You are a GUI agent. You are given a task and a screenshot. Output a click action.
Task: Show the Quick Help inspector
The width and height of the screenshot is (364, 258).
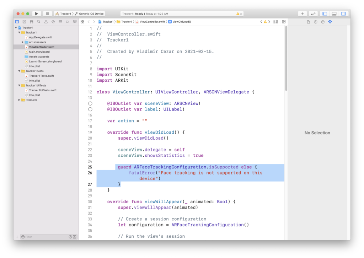coord(323,22)
